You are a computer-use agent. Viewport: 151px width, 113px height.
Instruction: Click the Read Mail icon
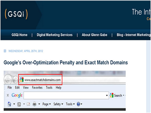click(28, 104)
